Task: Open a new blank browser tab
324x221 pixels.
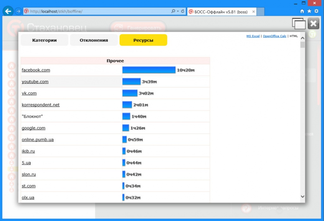Action: pyautogui.click(x=261, y=12)
